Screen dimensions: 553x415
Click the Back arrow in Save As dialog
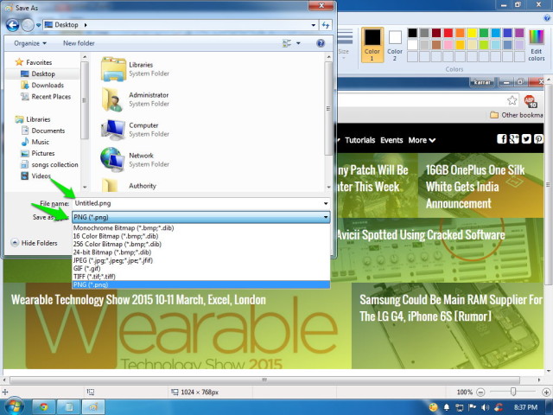click(13, 25)
